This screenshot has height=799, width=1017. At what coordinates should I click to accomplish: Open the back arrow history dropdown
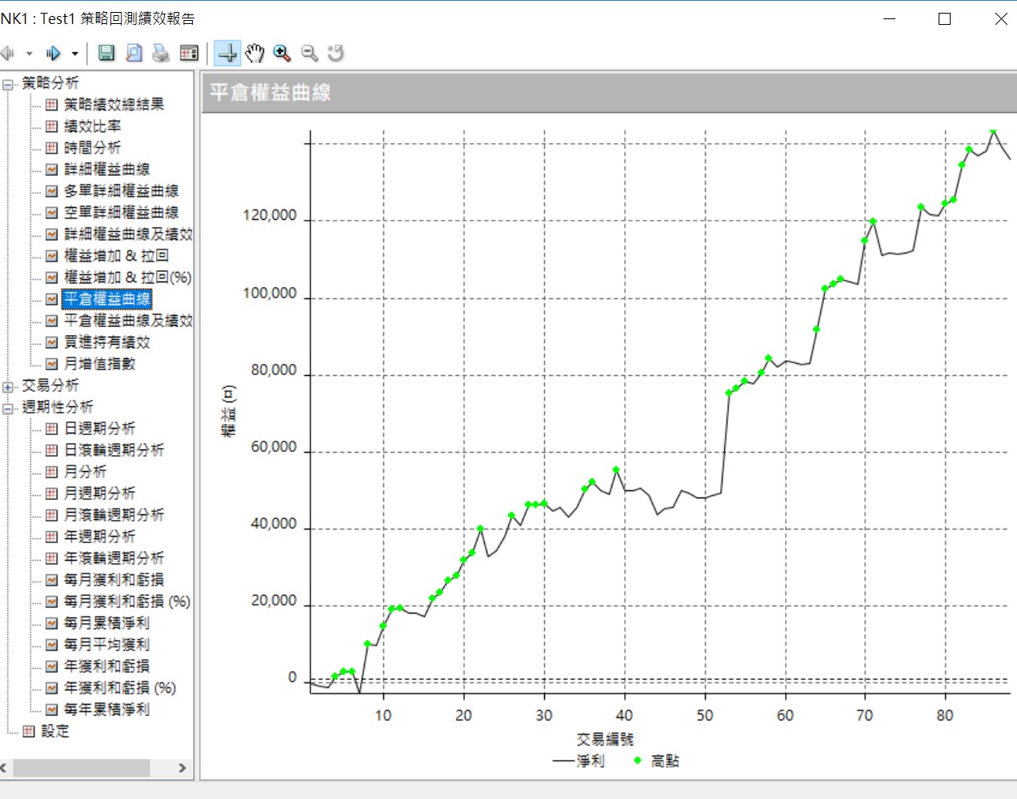point(29,54)
